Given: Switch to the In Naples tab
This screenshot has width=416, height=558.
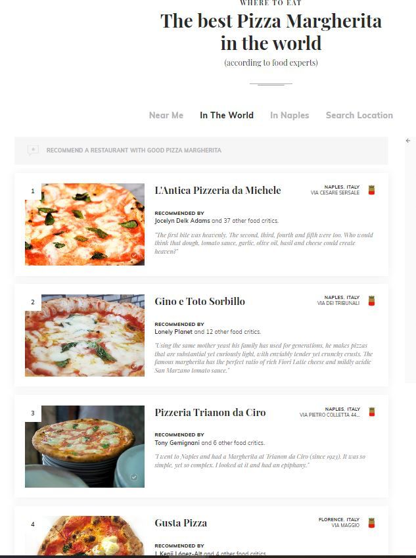Looking at the screenshot, I should [290, 115].
